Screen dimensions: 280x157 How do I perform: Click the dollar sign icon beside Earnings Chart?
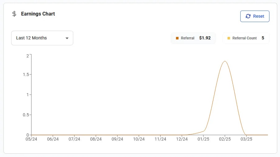[x=14, y=14]
